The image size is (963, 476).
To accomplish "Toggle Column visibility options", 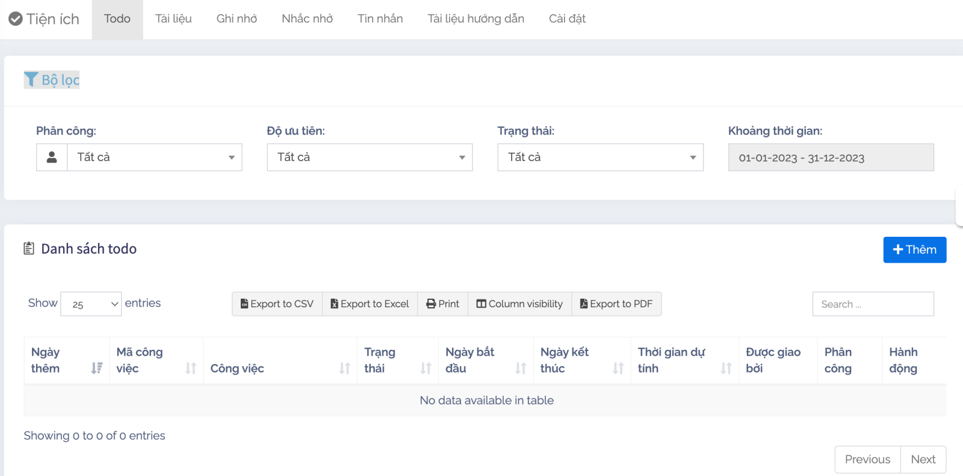I will click(519, 304).
